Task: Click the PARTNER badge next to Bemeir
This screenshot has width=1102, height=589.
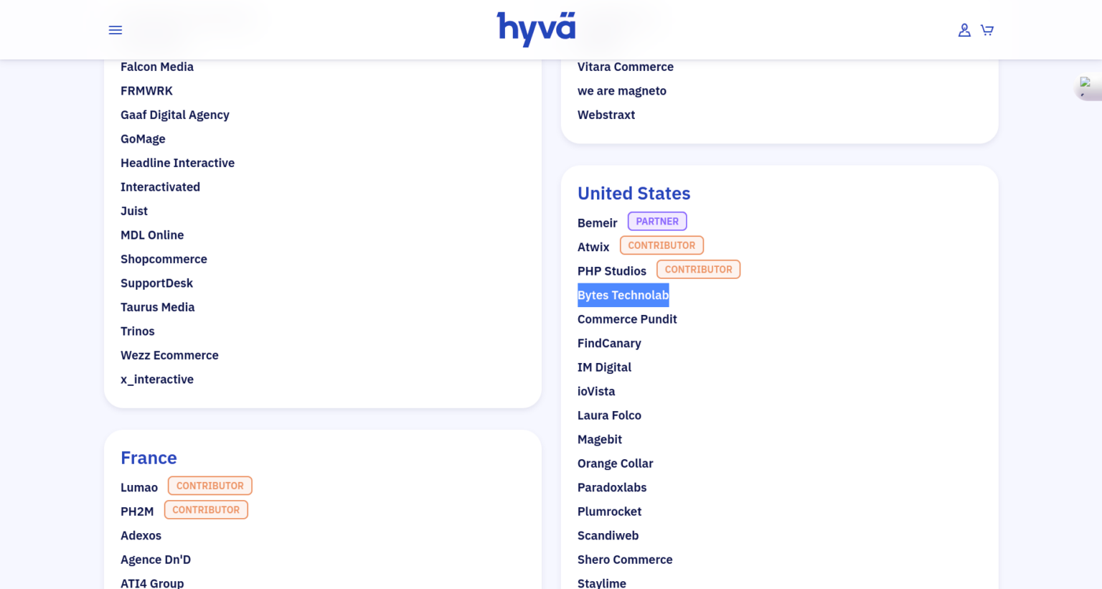Action: point(656,221)
